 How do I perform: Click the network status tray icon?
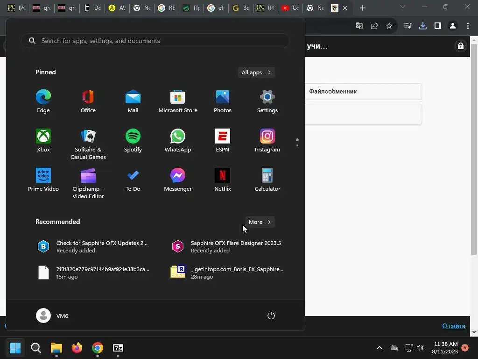tap(409, 348)
